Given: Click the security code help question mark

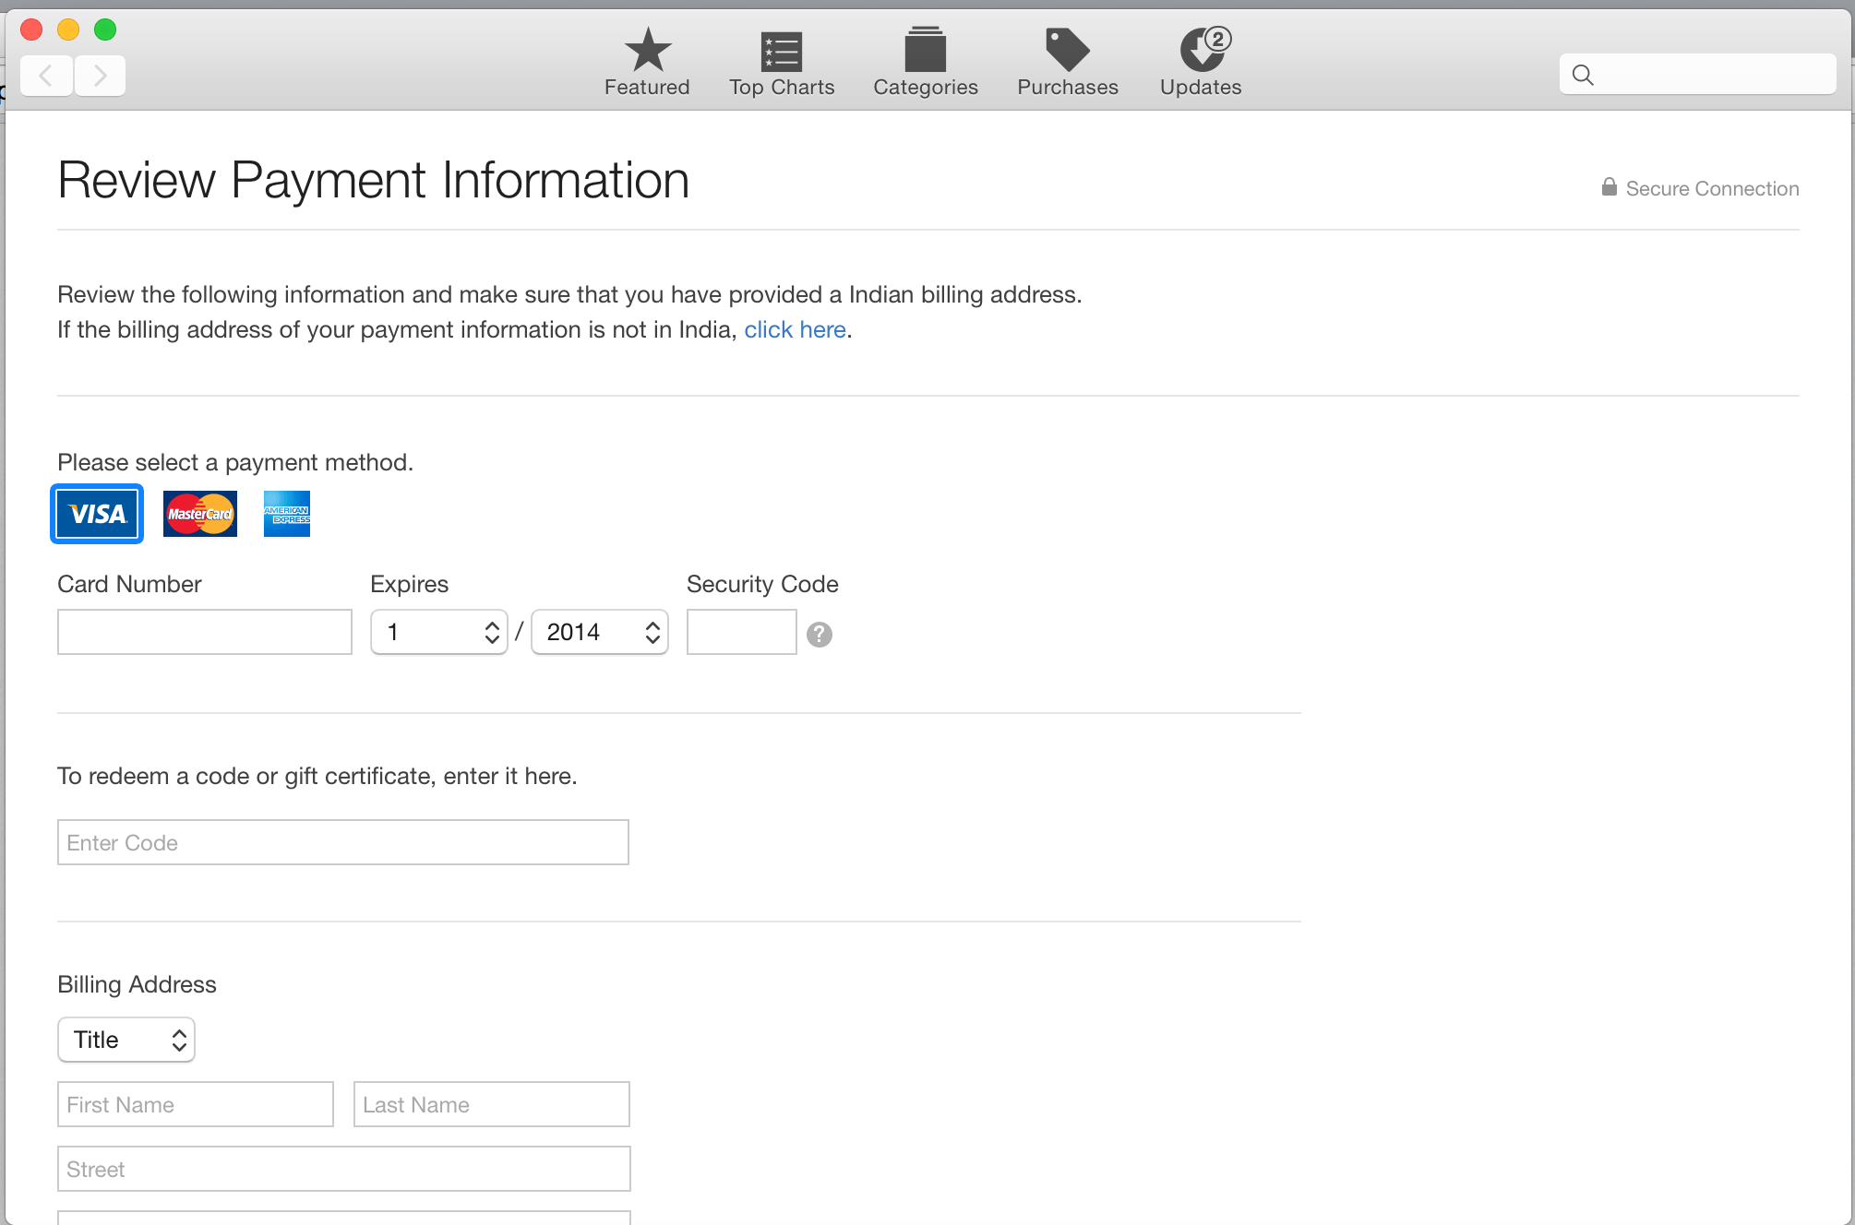Looking at the screenshot, I should click(x=819, y=635).
